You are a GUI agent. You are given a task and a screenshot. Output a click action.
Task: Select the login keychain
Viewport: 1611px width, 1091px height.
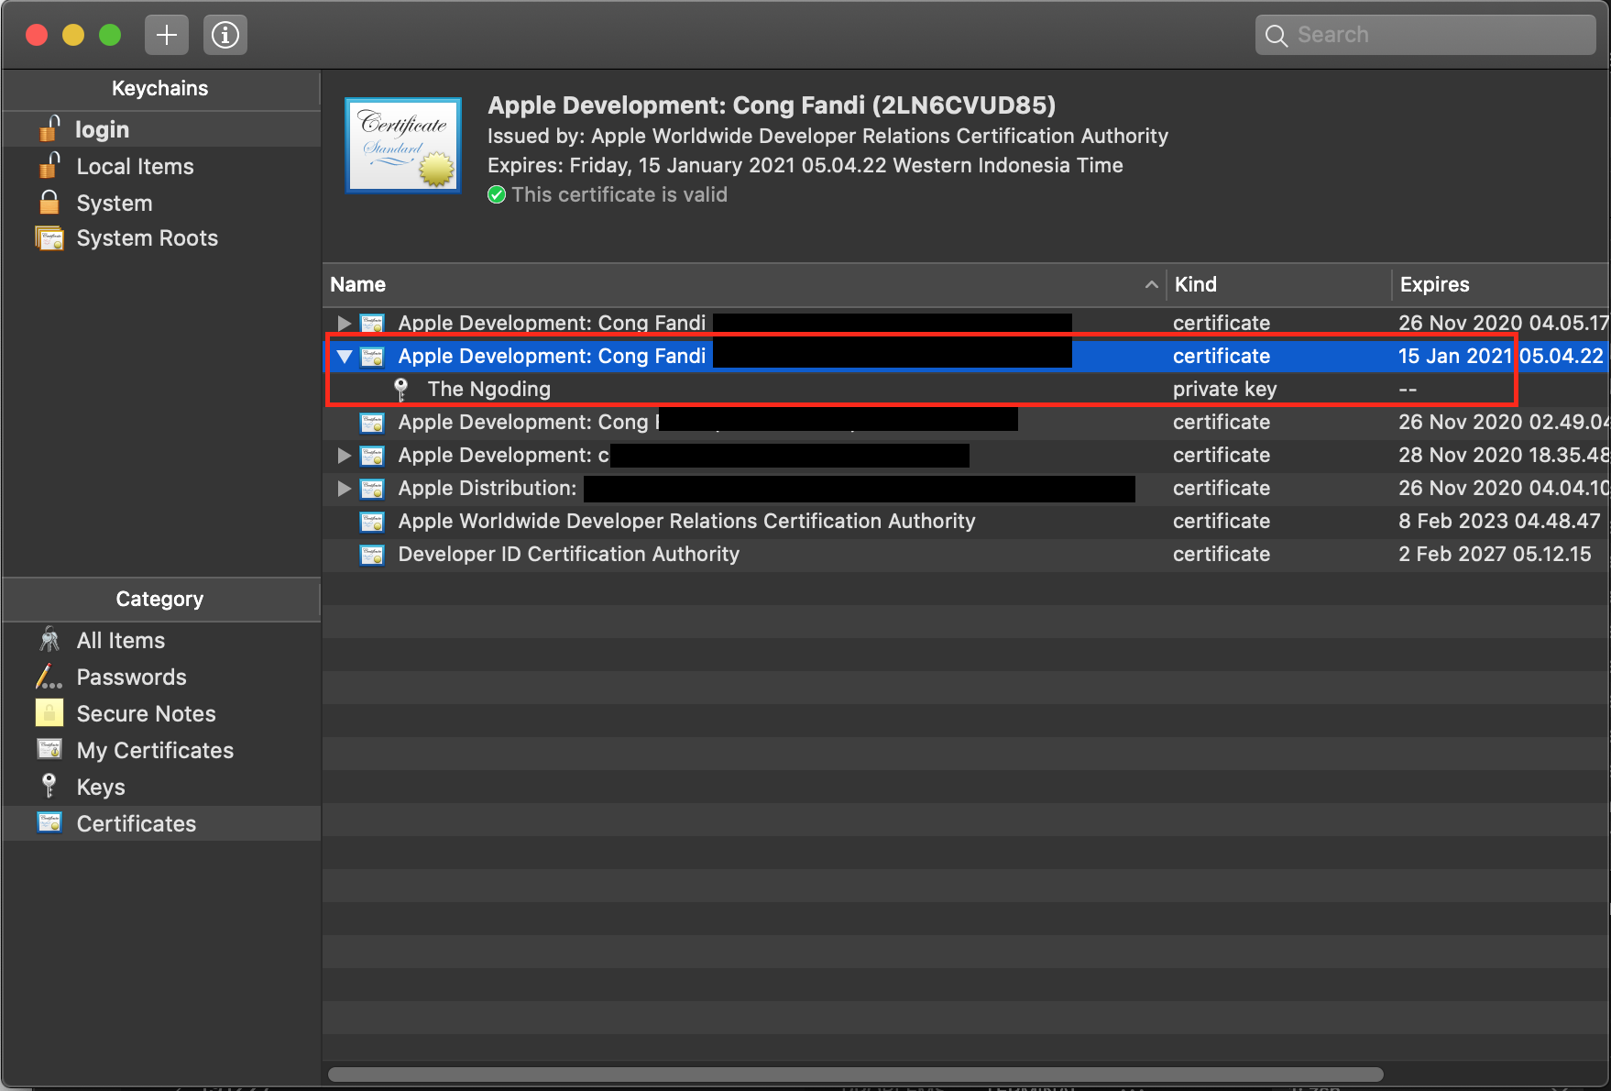click(x=102, y=129)
